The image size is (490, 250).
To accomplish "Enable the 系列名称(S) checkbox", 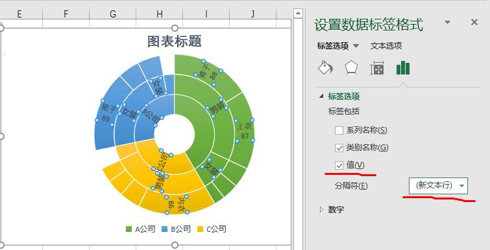I will pyautogui.click(x=339, y=130).
